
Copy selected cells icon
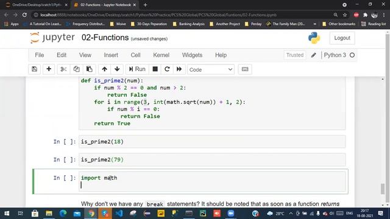tap(76, 69)
